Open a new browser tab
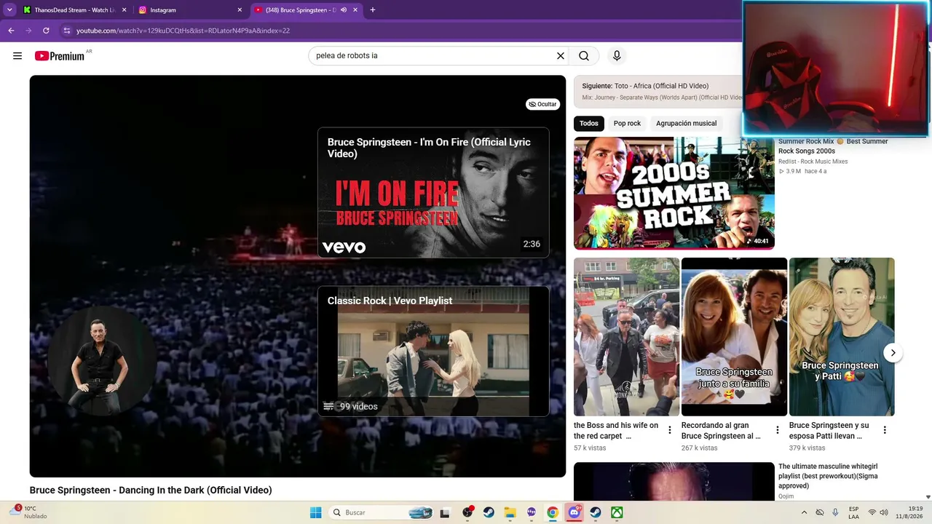Image resolution: width=932 pixels, height=524 pixels. point(373,10)
